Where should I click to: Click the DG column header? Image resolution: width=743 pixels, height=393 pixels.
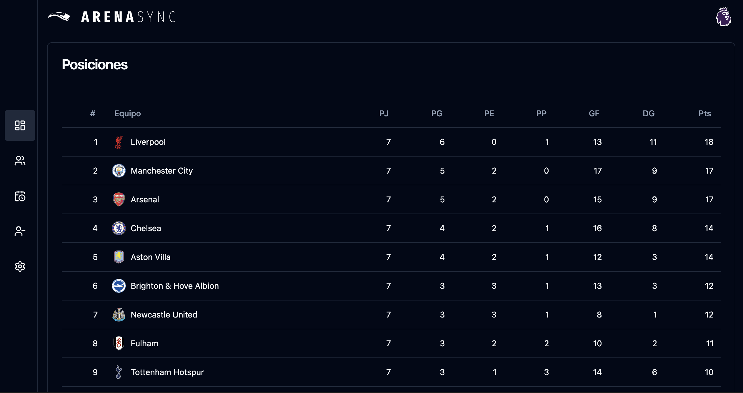(648, 113)
